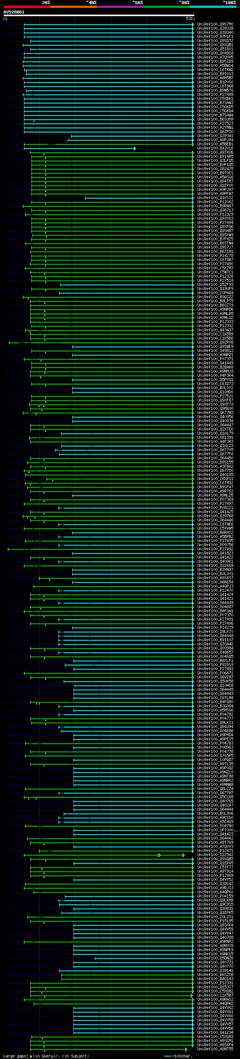
Task: Click the red 20% identity legend segment
Action: point(27,7)
